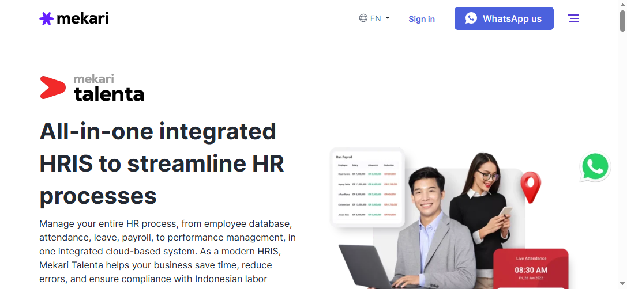This screenshot has width=627, height=289.
Task: Click the WhatsApp us button
Action: (x=504, y=18)
